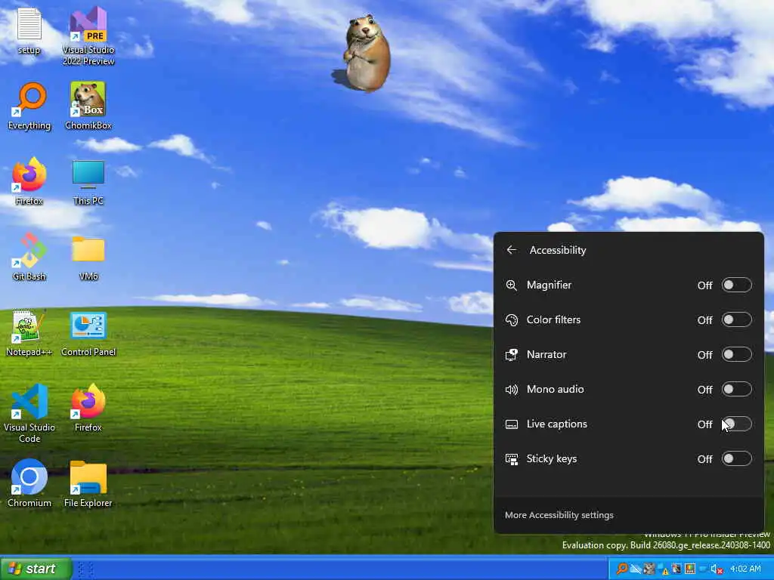
Task: Open the Firefox icon beside This PC
Action: pyautogui.click(x=29, y=181)
